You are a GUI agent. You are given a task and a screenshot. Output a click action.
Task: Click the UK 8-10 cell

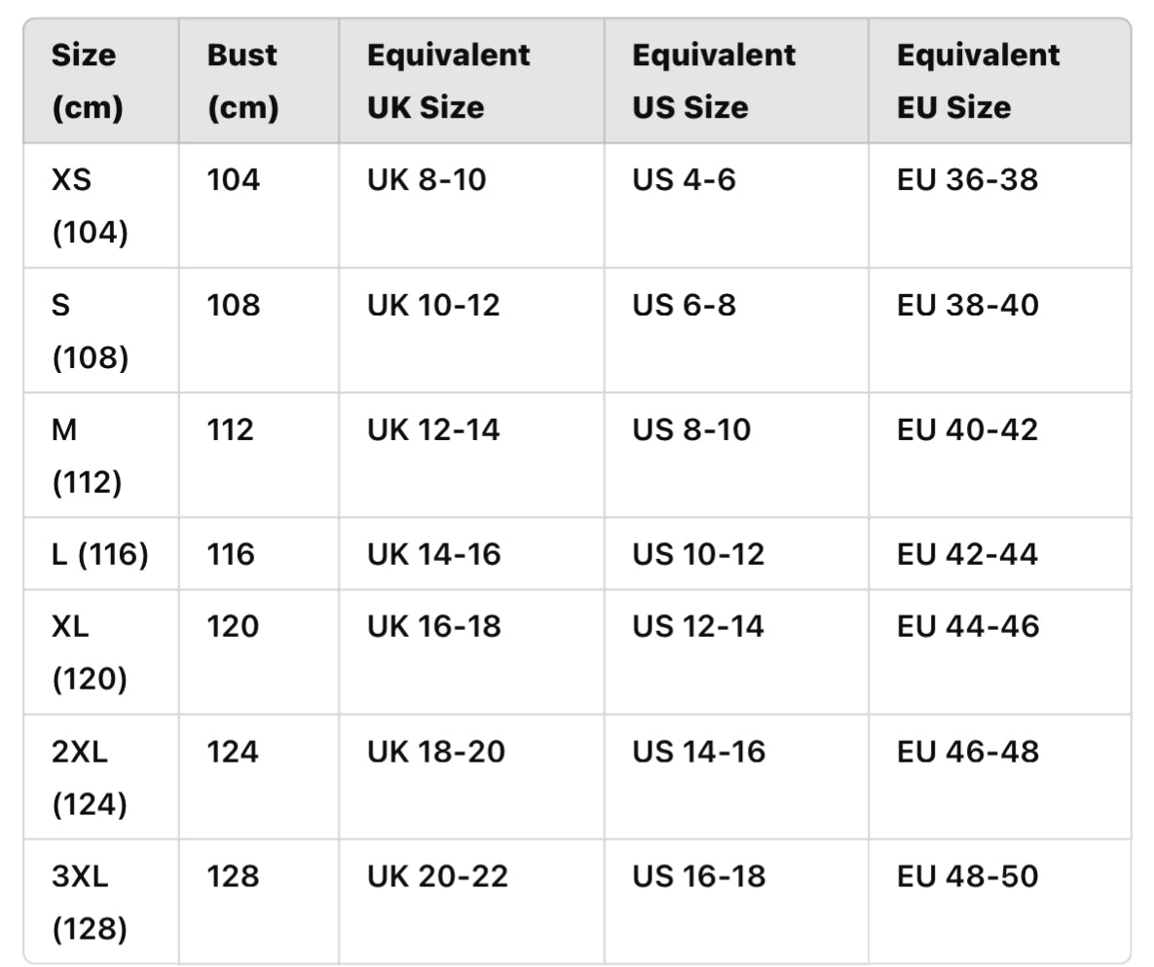click(x=427, y=180)
